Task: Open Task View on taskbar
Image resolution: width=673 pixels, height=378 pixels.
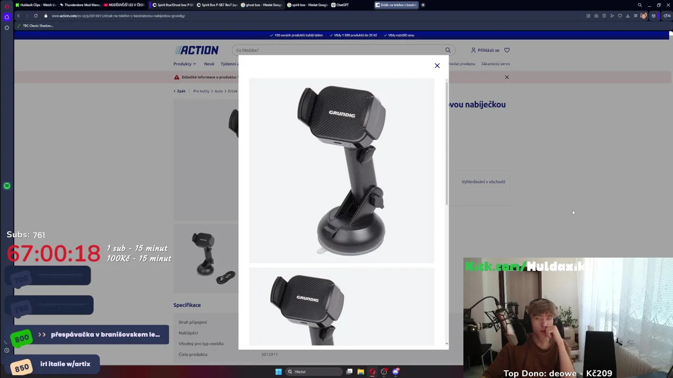Action: (349, 372)
